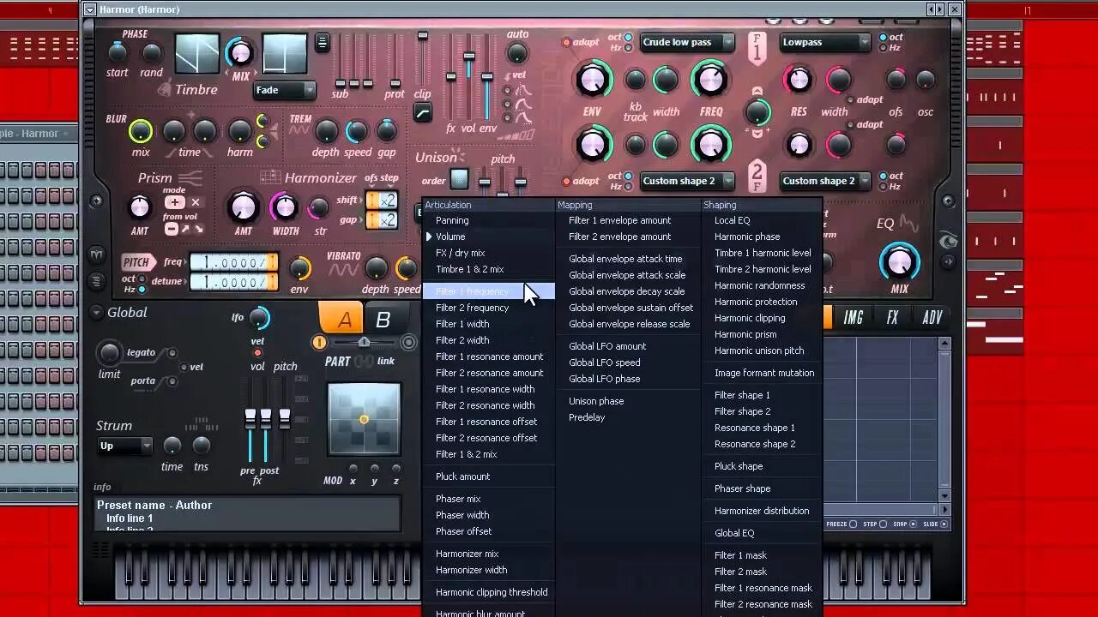Toggle the resonance width adapt LED

click(850, 99)
